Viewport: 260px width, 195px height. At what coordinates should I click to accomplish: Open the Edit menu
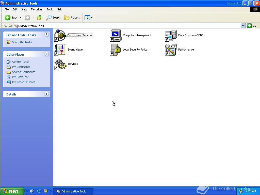pyautogui.click(x=15, y=9)
